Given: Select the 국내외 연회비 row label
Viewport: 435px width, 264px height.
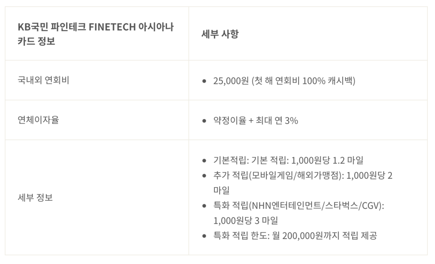Looking at the screenshot, I should click(x=43, y=80).
